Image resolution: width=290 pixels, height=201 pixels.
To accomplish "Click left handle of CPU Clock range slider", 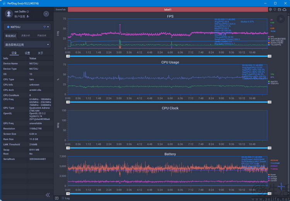I will (68, 148).
